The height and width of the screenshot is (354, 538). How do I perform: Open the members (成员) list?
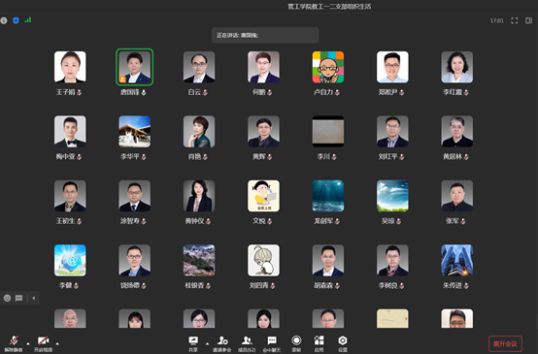coord(247,343)
